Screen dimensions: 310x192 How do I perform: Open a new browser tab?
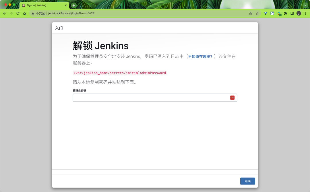pyautogui.click(x=74, y=5)
